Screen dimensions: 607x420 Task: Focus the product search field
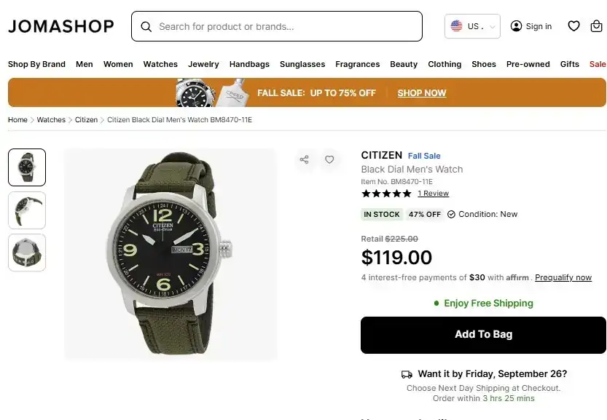[x=284, y=27]
